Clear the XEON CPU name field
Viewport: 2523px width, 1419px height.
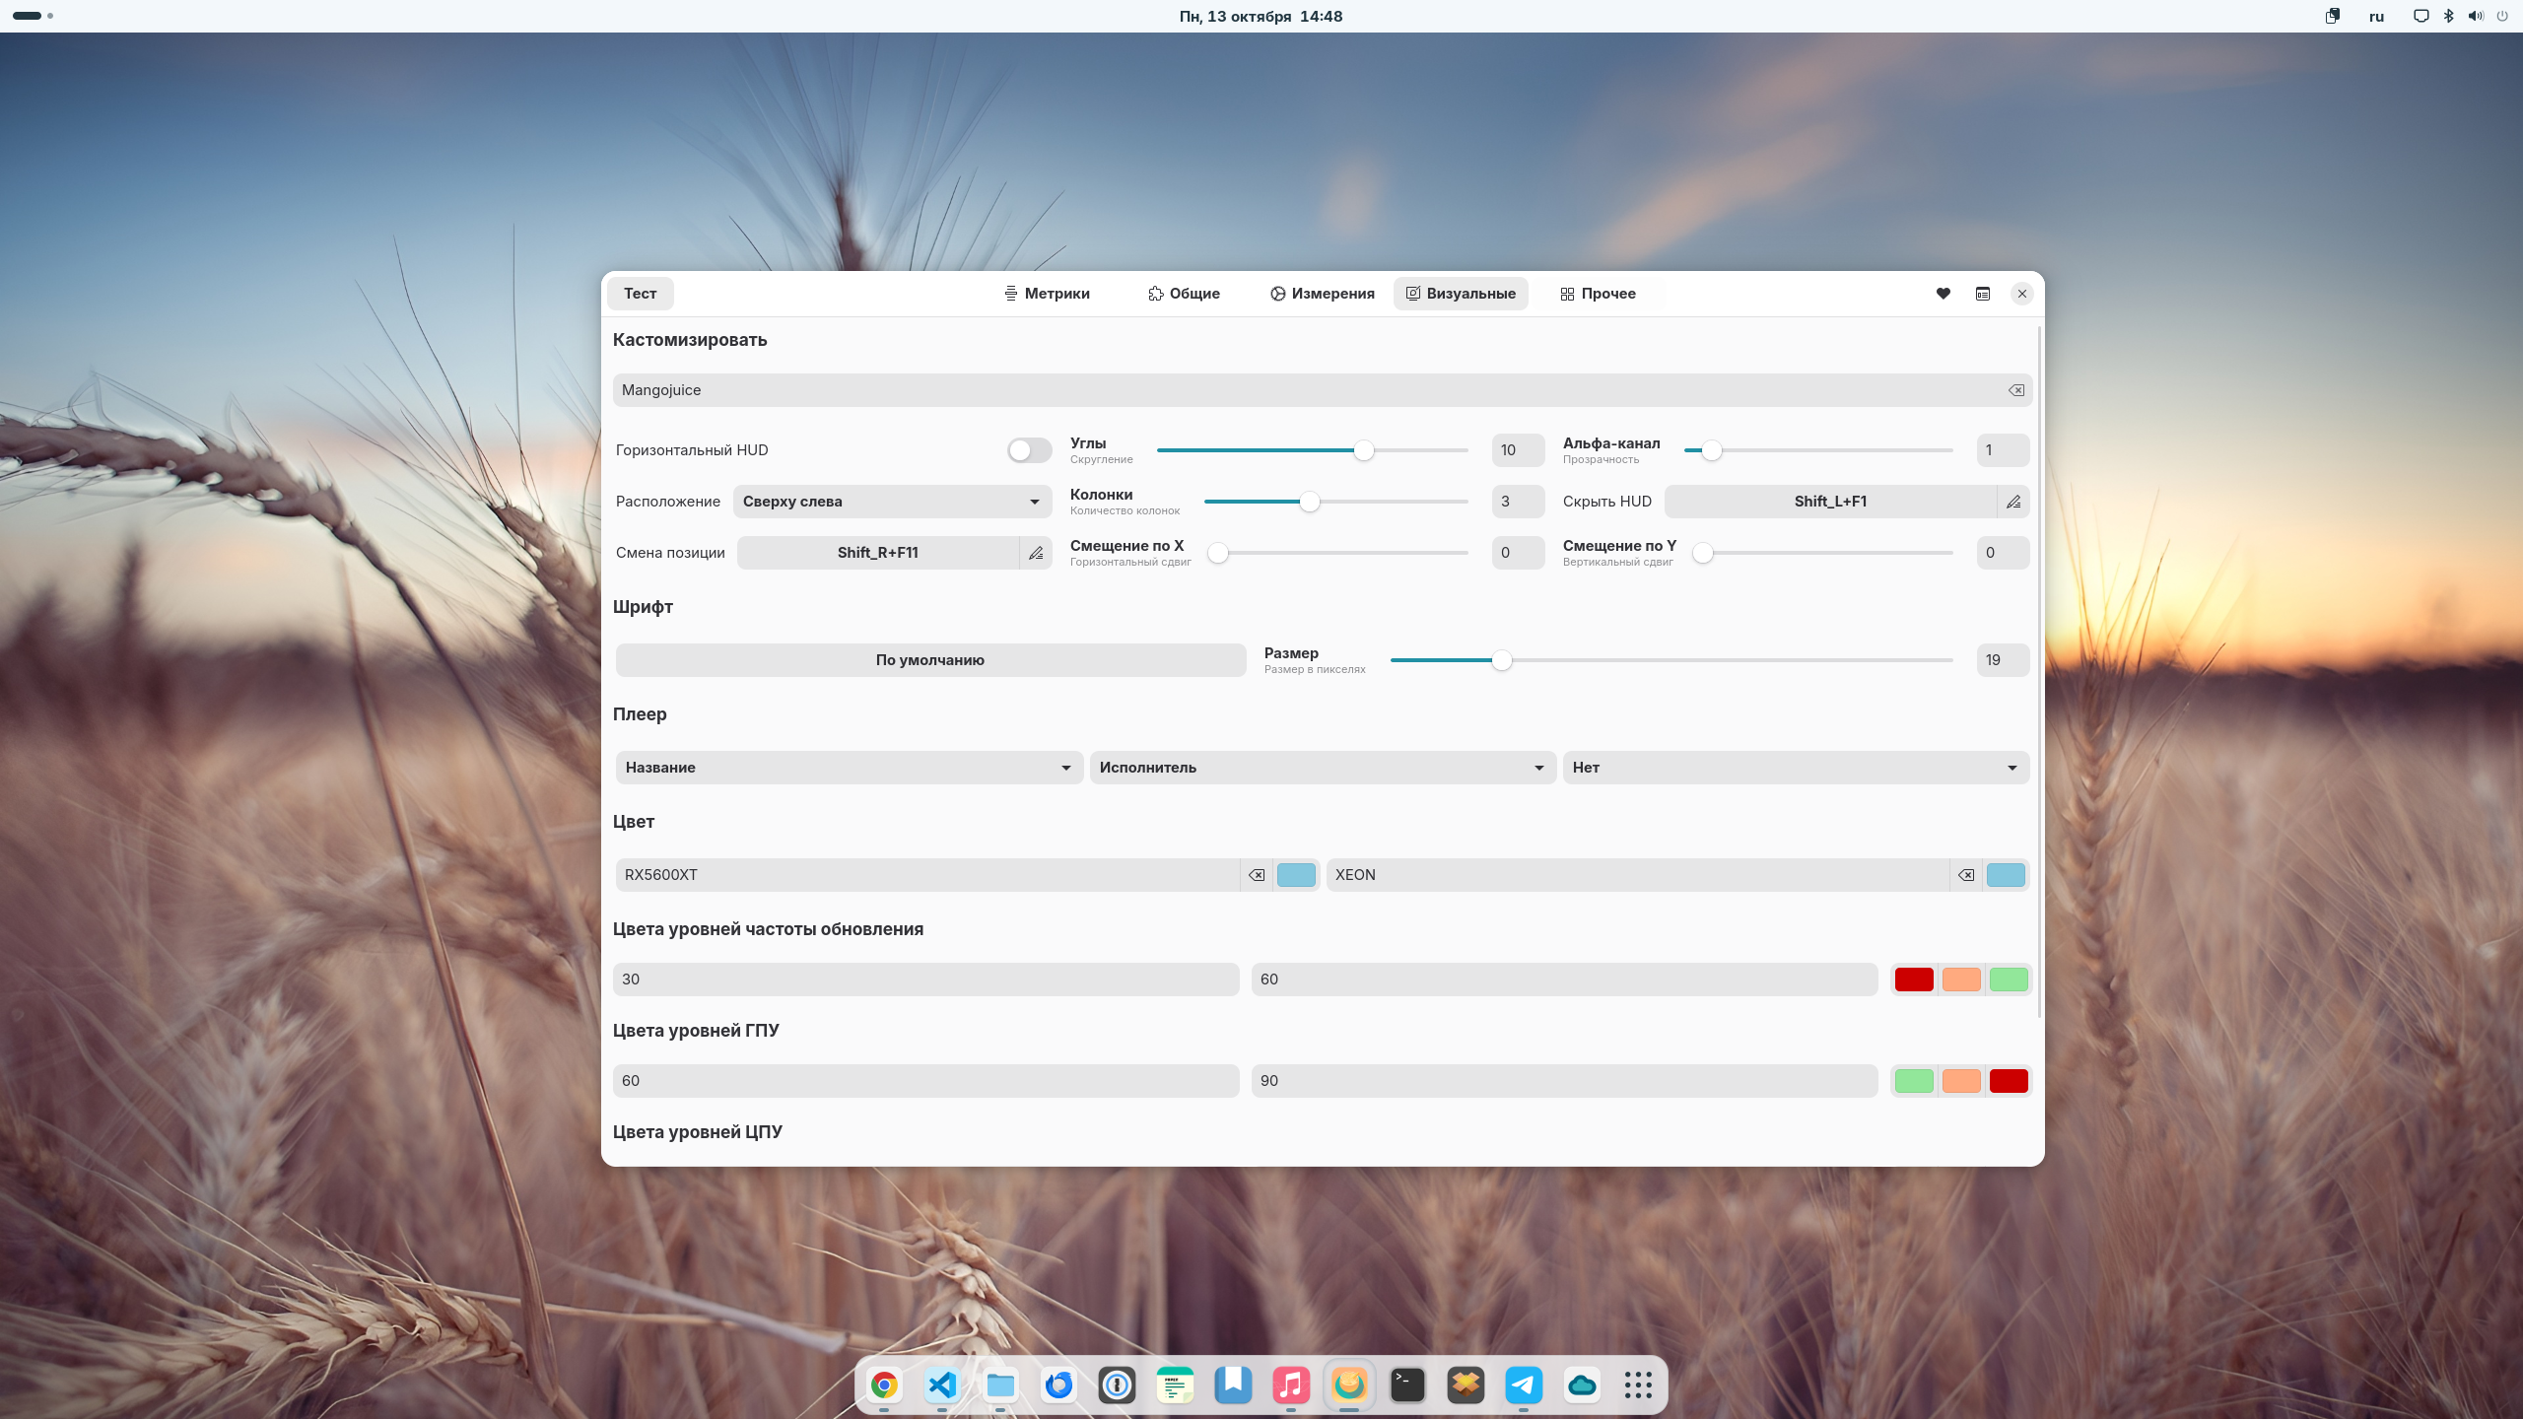click(1966, 875)
